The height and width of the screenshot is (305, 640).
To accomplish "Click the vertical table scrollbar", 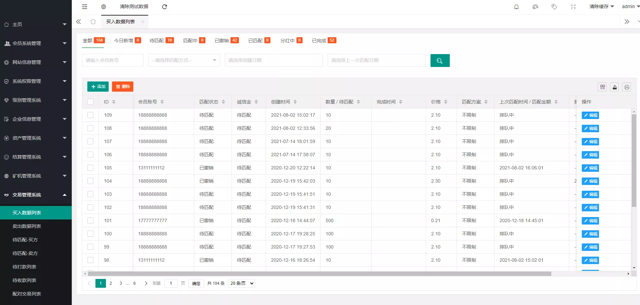I will [x=634, y=160].
